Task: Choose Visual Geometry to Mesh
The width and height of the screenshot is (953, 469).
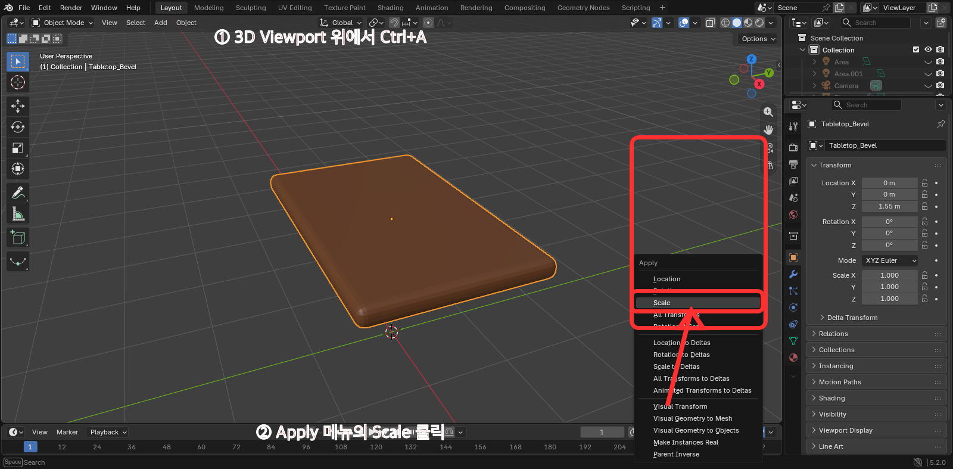Action: point(699,418)
